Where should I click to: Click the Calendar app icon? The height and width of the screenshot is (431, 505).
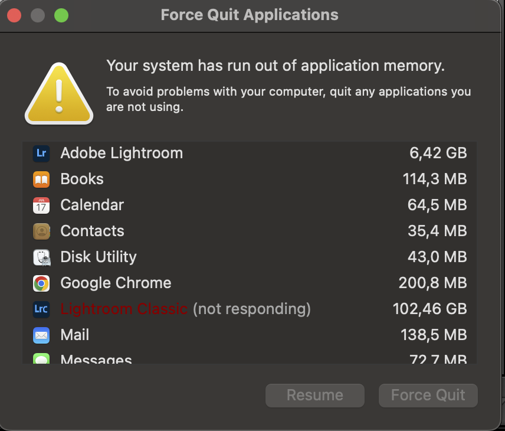pyautogui.click(x=41, y=205)
